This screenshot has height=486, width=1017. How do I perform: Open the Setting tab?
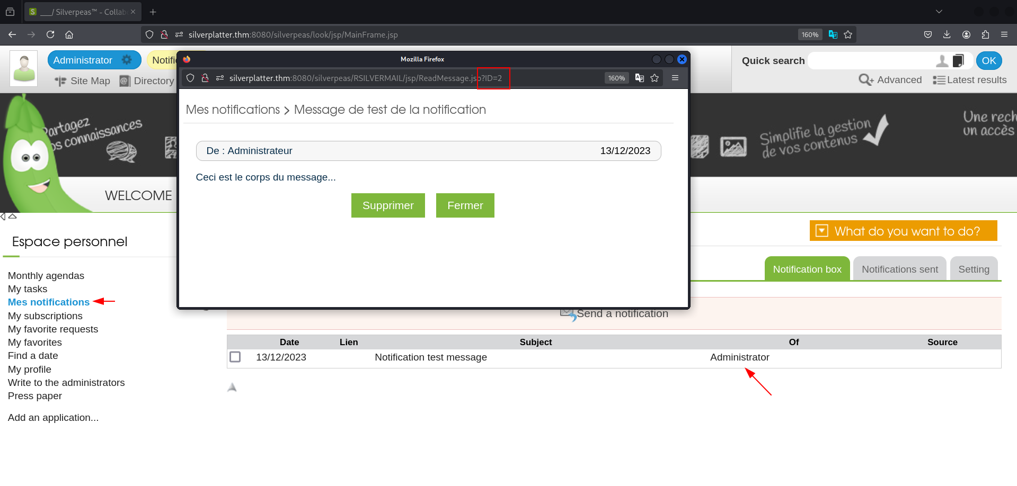pyautogui.click(x=973, y=269)
